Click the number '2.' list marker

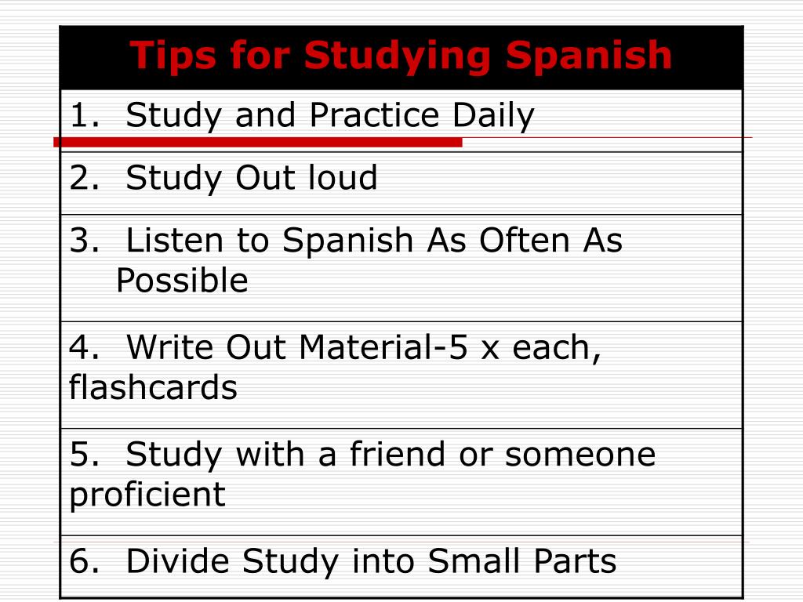(85, 178)
